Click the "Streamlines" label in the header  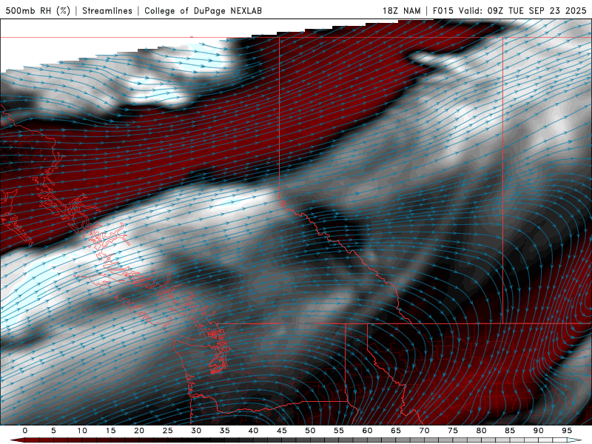107,10
